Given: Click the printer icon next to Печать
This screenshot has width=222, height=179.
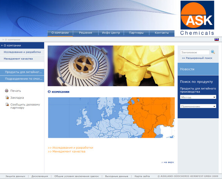Looking at the screenshot, I should coord(7,90).
